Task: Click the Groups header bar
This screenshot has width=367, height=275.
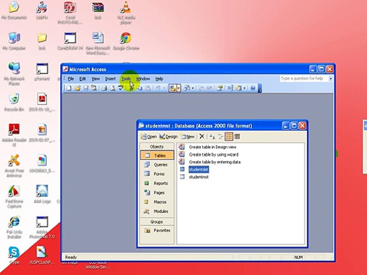Action: [157, 222]
